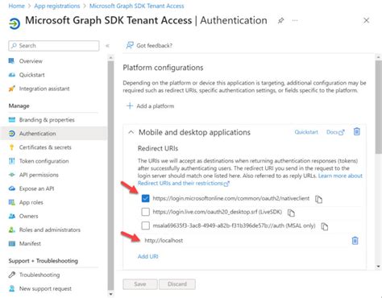Screen dimensions: 382x298
Task: Go to Home breadcrumb
Action: coord(16,6)
